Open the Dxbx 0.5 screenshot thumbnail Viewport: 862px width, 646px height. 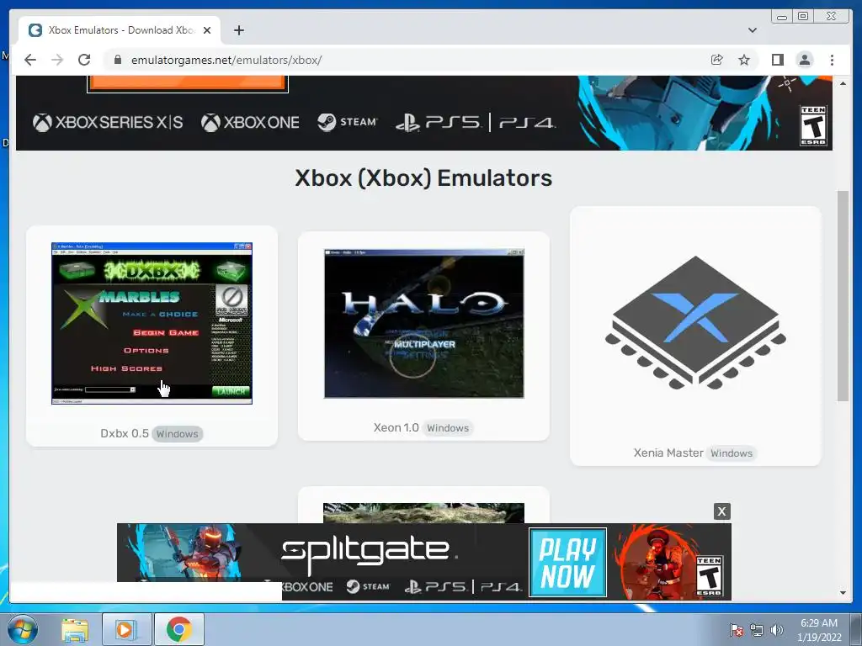point(152,324)
